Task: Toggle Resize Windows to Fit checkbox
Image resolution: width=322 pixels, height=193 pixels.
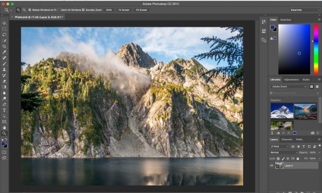Action: click(30, 10)
